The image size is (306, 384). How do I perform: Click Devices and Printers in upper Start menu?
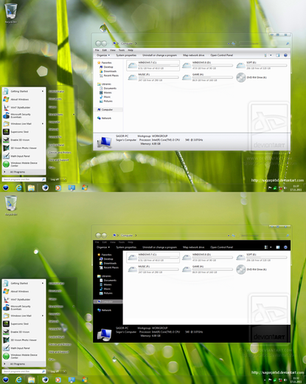click(x=60, y=152)
